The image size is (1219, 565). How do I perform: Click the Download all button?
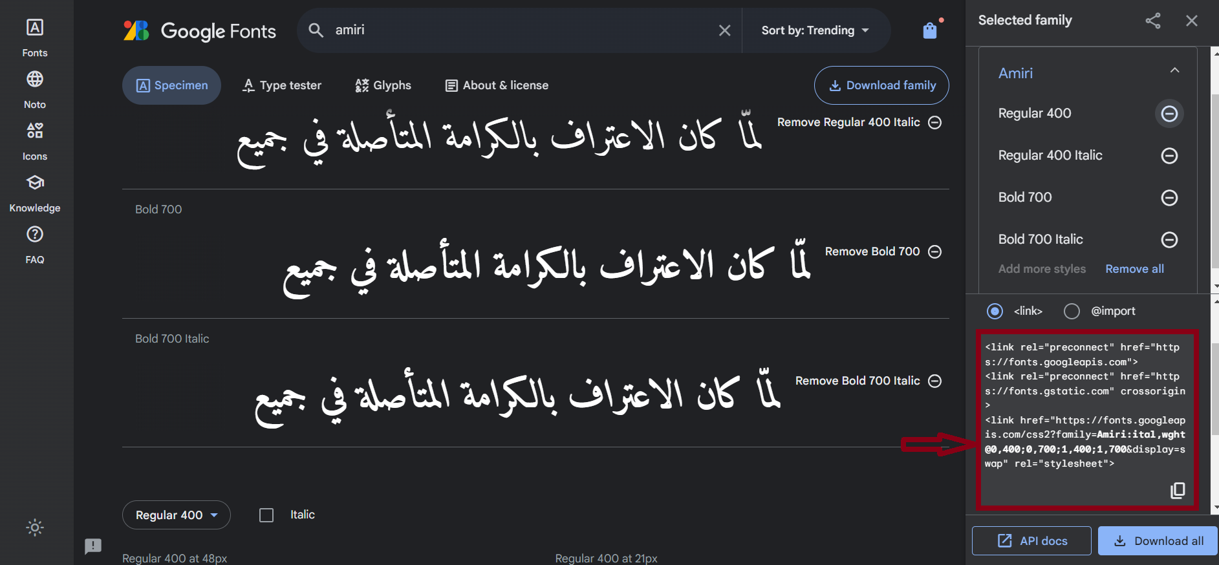[x=1158, y=541]
